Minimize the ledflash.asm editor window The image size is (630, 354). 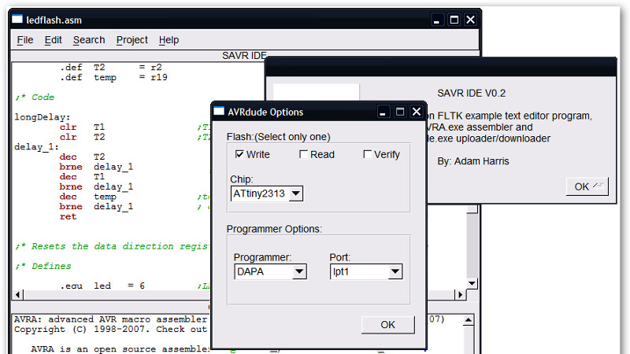coord(438,20)
